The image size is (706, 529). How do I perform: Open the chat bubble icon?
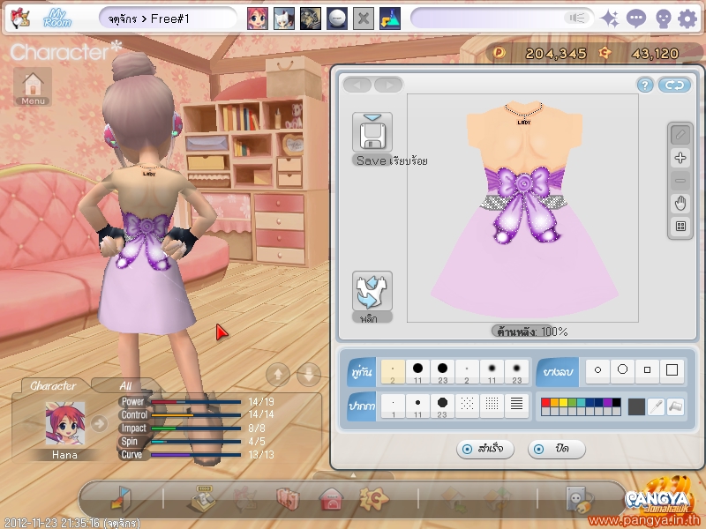tap(635, 19)
